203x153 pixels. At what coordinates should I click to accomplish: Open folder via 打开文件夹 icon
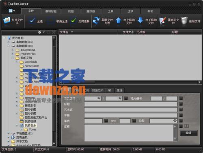pos(7,21)
